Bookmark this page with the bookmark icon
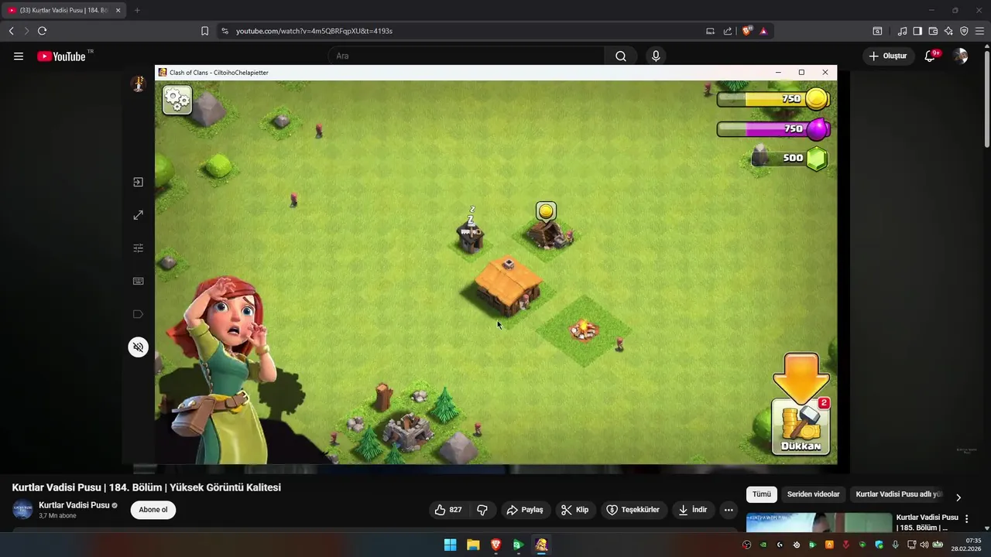Viewport: 991px width, 557px height. click(x=204, y=31)
